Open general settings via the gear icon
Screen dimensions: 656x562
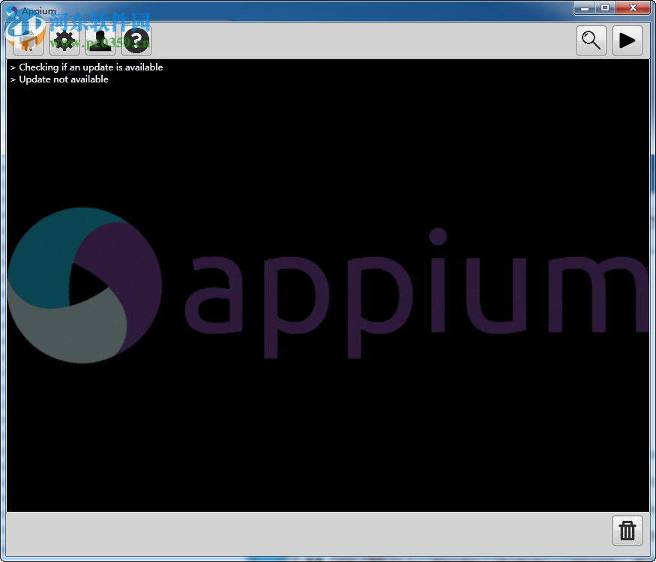pyautogui.click(x=63, y=40)
